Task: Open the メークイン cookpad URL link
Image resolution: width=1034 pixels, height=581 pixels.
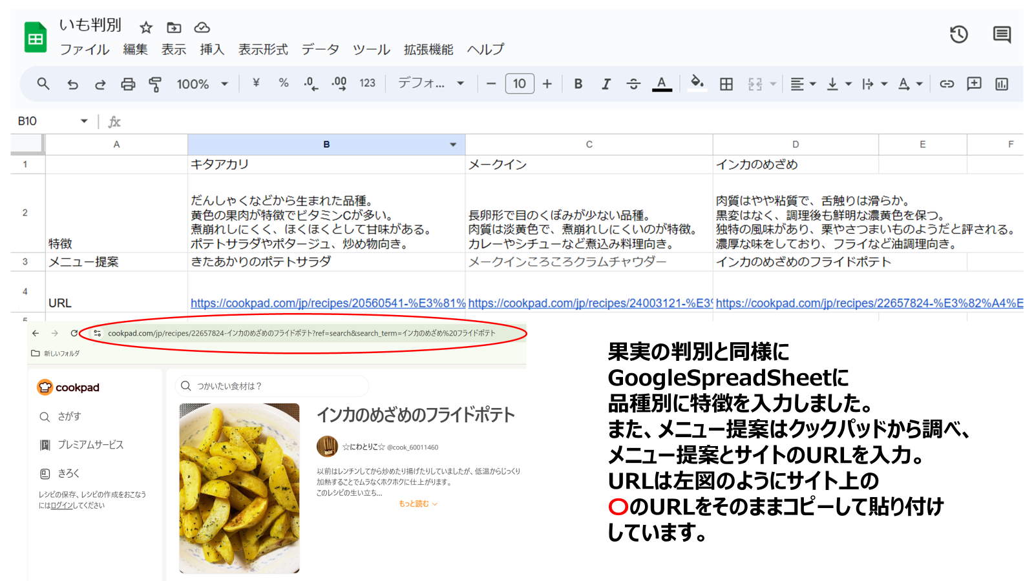Action: pos(590,303)
